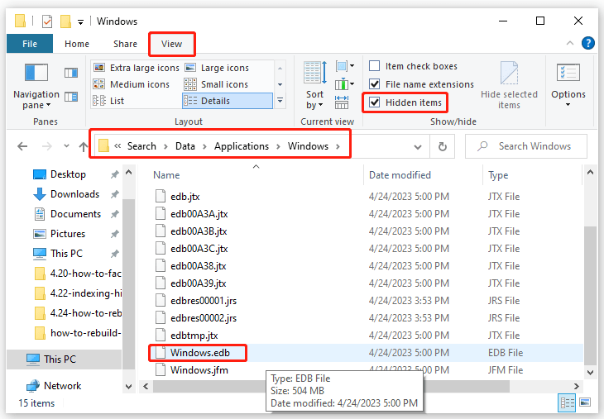This screenshot has width=604, height=419.
Task: Select Desktop in navigation pane
Action: tap(68, 174)
